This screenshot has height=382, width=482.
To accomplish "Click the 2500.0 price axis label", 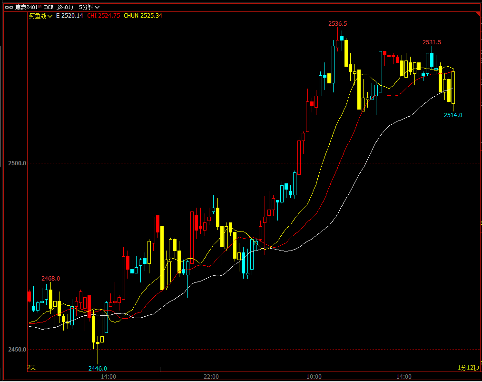I will [17, 163].
